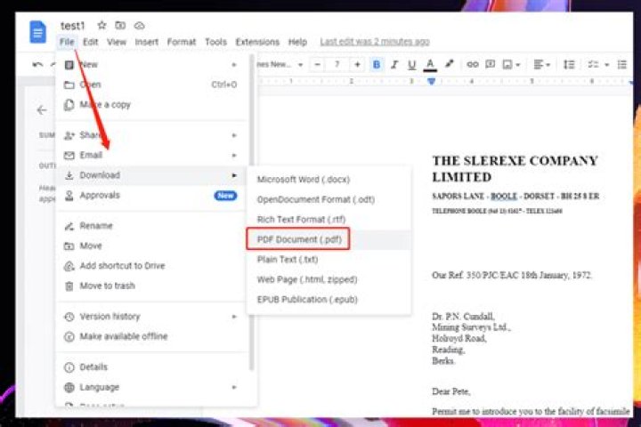
Task: Expand the Language submenu
Action: (x=151, y=387)
